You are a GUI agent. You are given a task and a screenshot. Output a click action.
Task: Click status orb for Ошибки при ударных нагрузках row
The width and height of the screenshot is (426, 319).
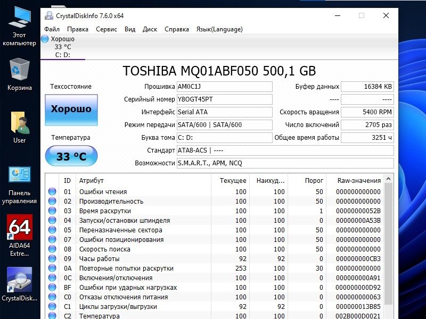click(x=52, y=287)
